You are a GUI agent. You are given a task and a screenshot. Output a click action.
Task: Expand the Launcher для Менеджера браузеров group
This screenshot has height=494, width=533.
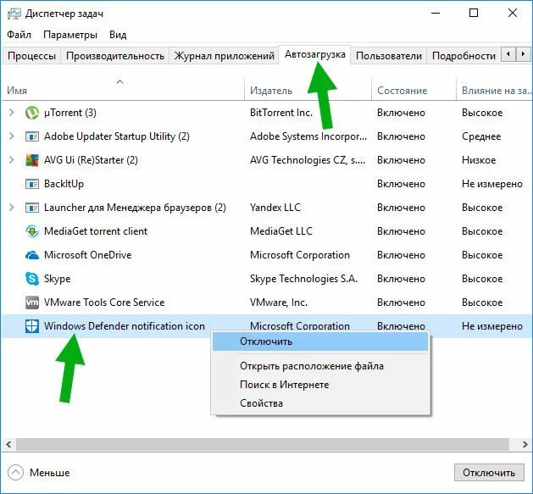click(x=11, y=208)
